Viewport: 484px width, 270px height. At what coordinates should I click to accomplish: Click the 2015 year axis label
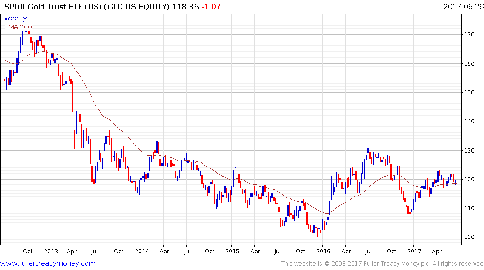232,251
